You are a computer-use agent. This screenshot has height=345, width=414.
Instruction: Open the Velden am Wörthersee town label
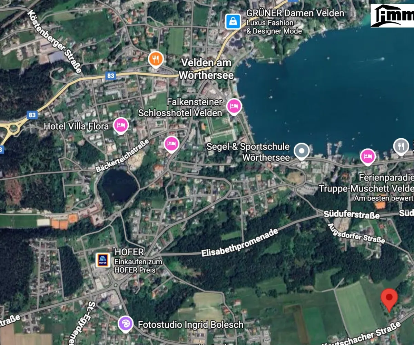[206, 69]
